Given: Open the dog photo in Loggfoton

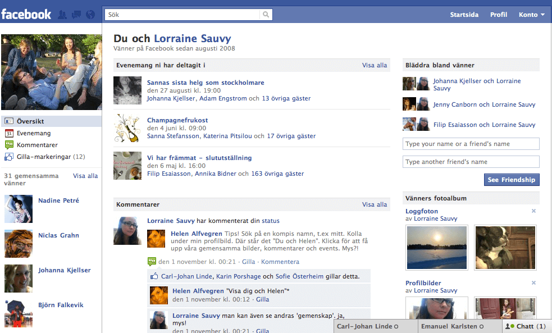Looking at the screenshot, I should coord(505,248).
